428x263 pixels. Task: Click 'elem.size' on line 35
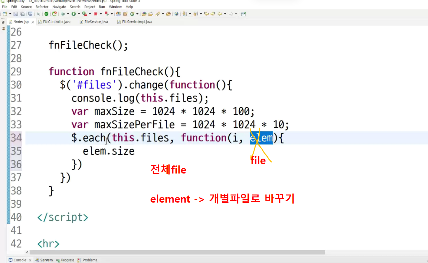pyautogui.click(x=109, y=151)
